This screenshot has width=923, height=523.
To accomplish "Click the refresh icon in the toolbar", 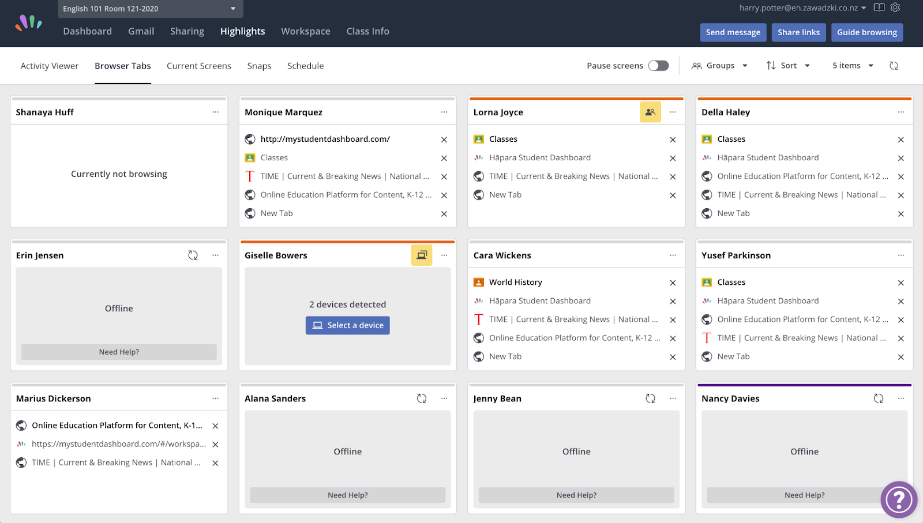I will click(894, 66).
